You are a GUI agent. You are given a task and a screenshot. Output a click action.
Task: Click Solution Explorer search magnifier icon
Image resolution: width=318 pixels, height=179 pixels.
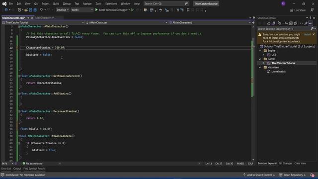pyautogui.click(x=312, y=29)
